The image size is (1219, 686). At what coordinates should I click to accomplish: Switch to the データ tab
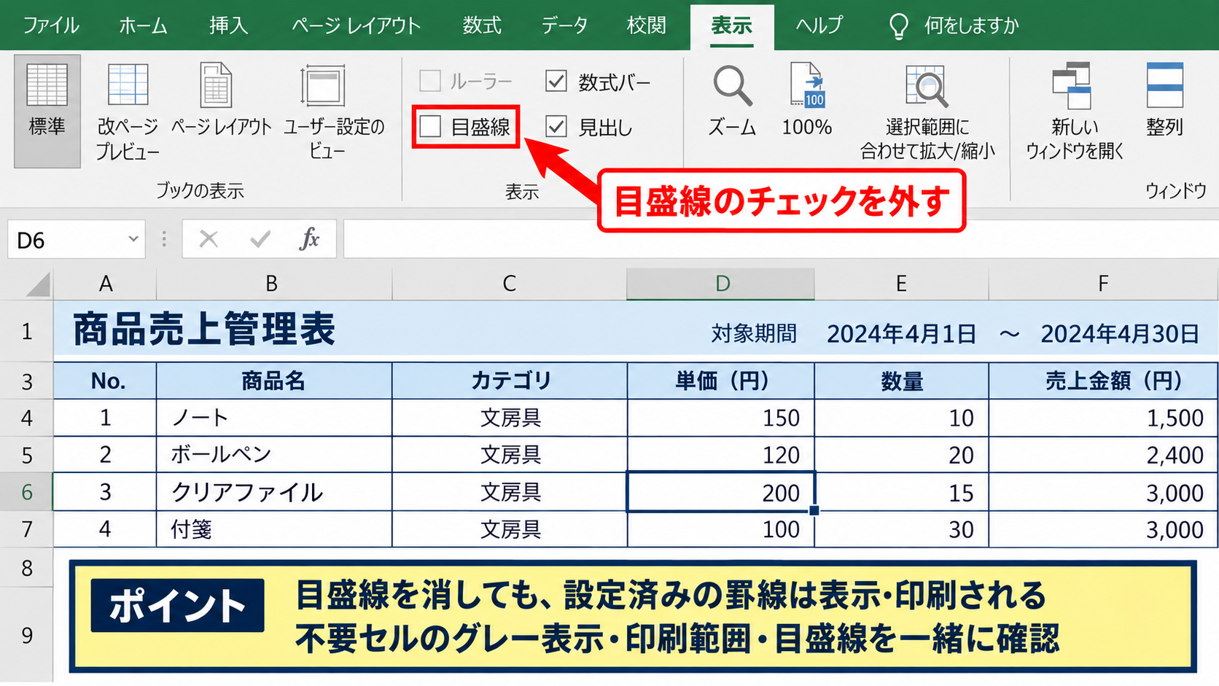pos(564,26)
